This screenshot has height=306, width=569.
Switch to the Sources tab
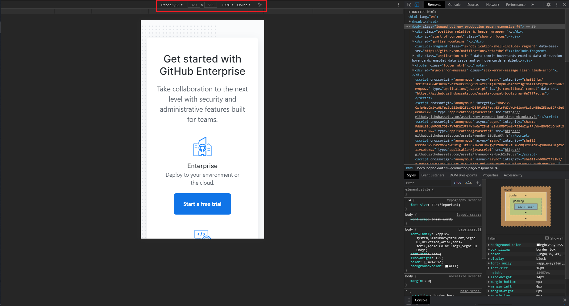point(473,5)
